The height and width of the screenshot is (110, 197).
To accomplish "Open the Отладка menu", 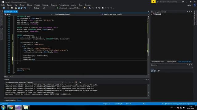I will [x=37, y=5].
